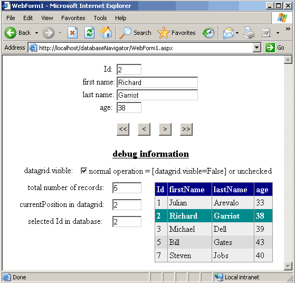295x283 pixels.
Task: Click the currentPosition in datagrid field
Action: (127, 204)
